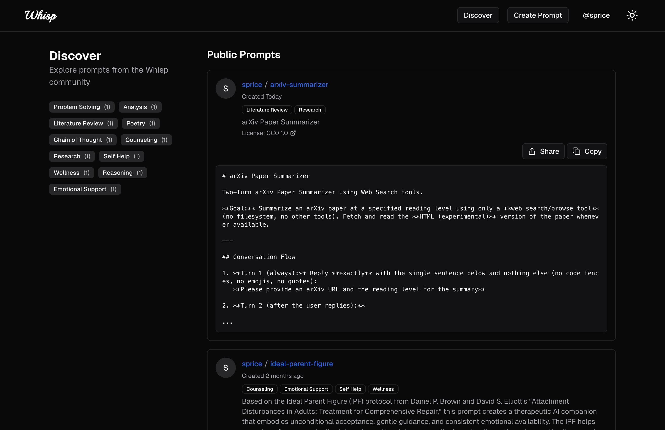Toggle the Problem Solving filter
Viewport: 665px width, 430px height.
pyautogui.click(x=81, y=107)
